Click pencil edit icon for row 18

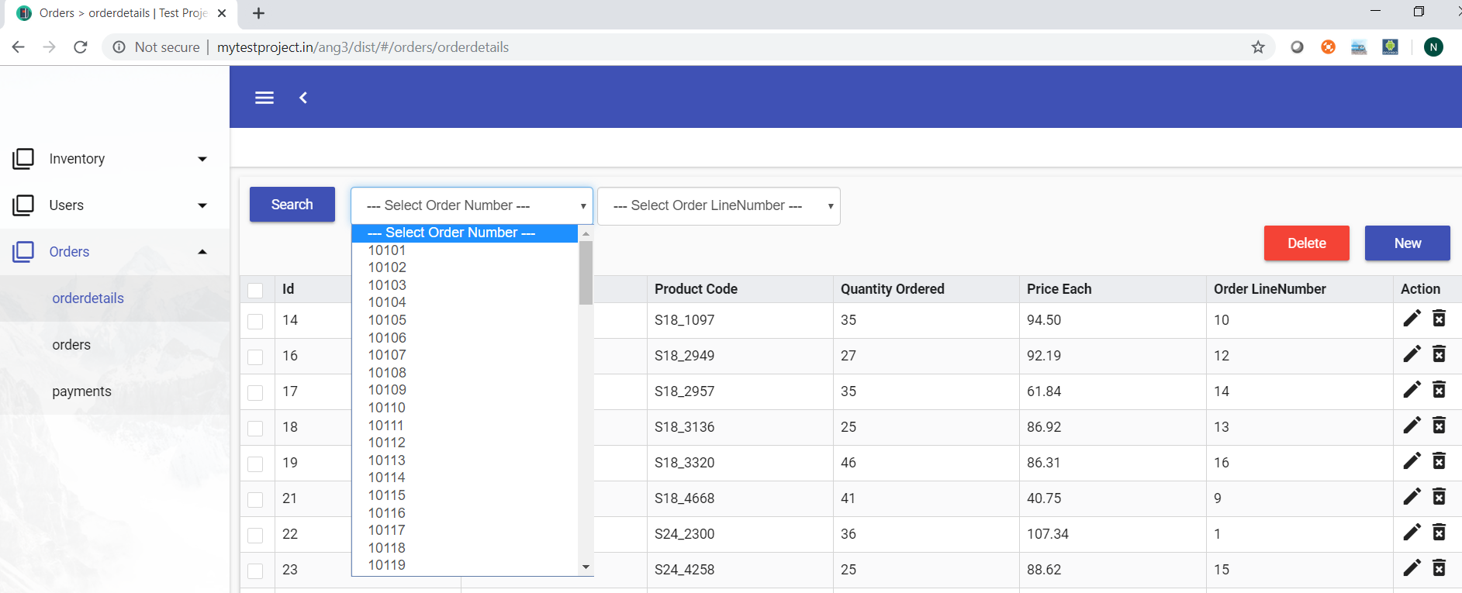tap(1412, 426)
